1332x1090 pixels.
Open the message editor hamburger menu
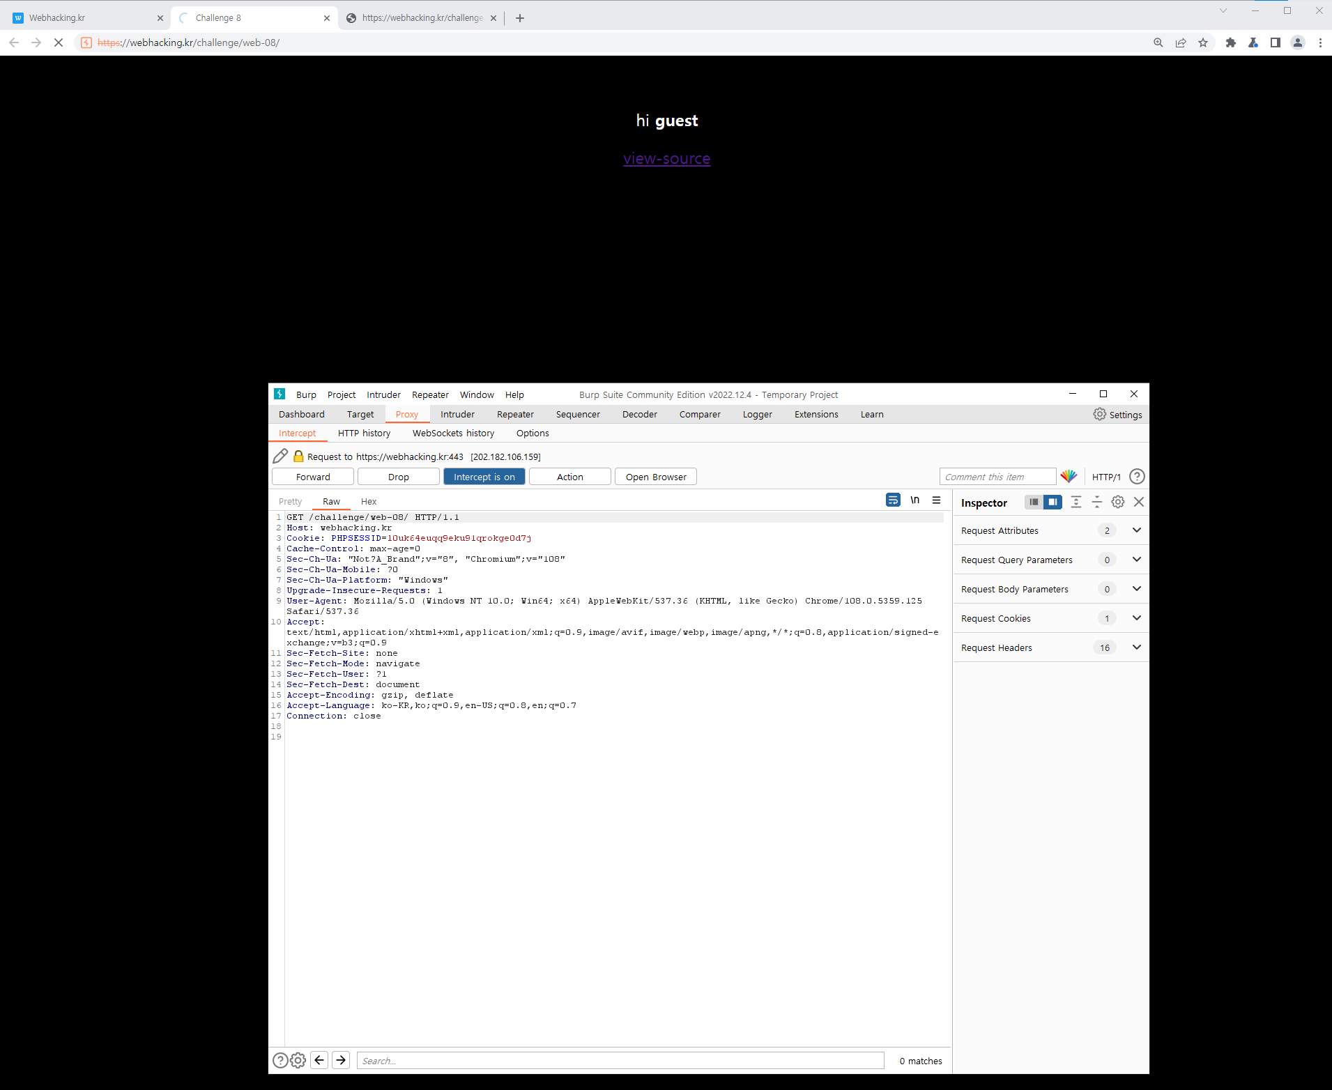(x=936, y=500)
